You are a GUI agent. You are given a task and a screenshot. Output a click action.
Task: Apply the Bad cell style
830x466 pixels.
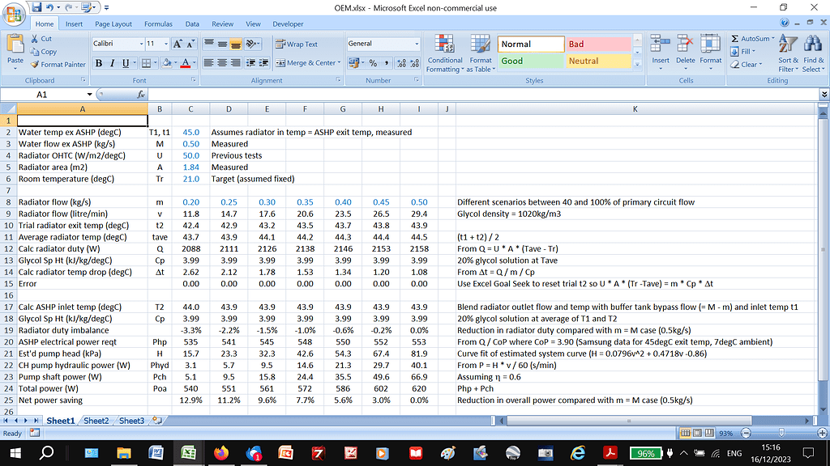tap(597, 44)
